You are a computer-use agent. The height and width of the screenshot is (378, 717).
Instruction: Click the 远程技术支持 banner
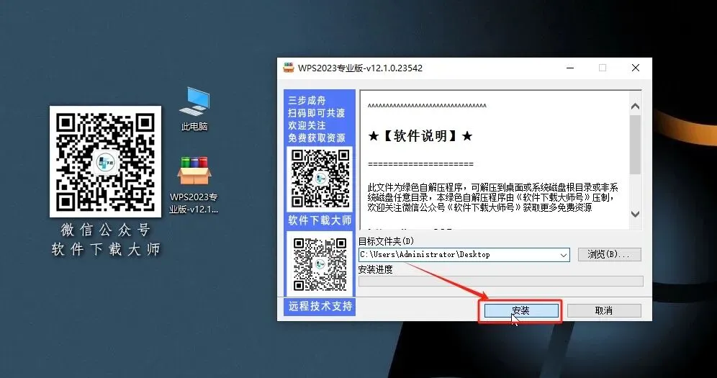coord(320,306)
